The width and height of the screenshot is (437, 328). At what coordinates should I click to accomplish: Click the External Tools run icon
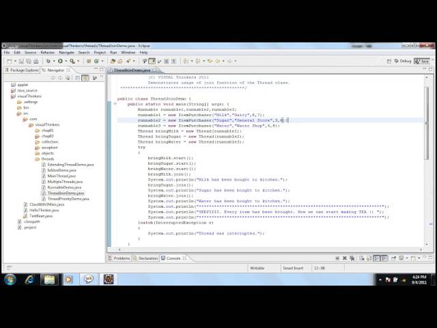(x=72, y=61)
